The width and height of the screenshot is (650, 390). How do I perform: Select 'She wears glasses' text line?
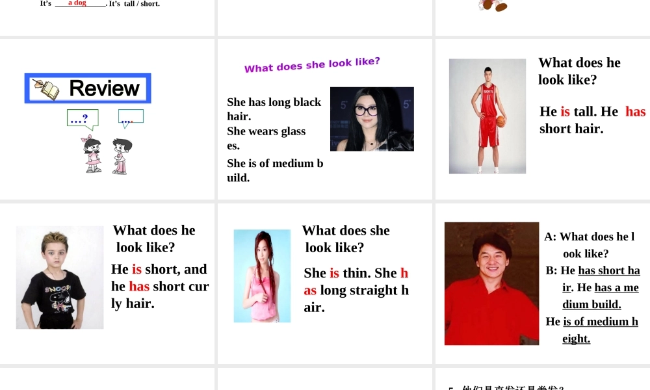(266, 138)
